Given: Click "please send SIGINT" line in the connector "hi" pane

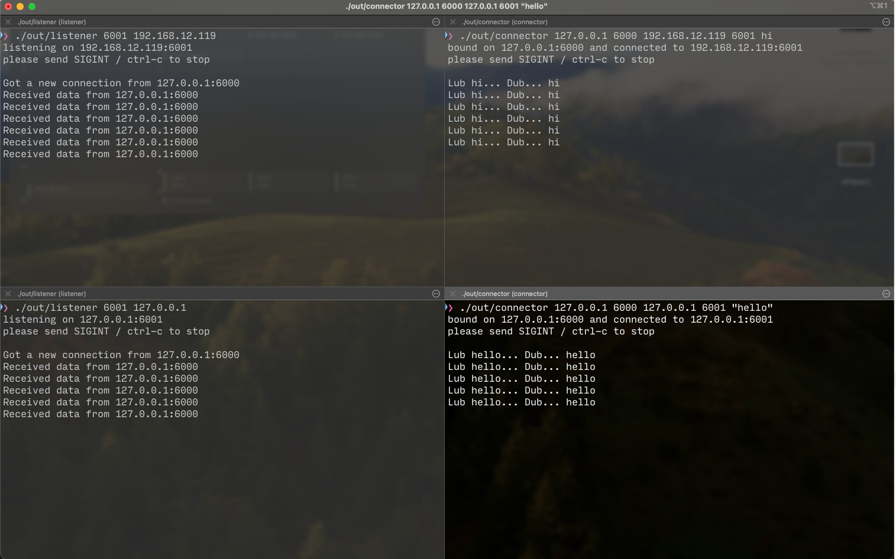Looking at the screenshot, I should click(x=551, y=60).
